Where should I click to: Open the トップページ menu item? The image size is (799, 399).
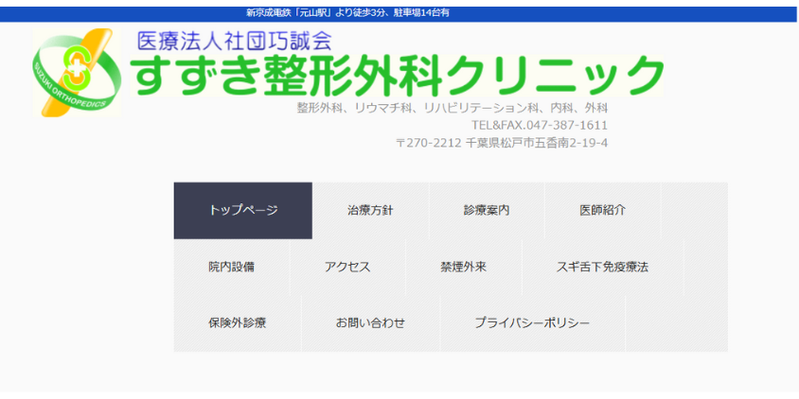coord(243,211)
